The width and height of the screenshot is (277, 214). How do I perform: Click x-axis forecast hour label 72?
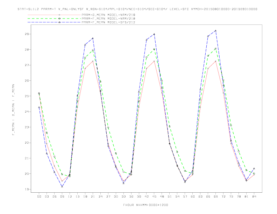click(x=223, y=197)
